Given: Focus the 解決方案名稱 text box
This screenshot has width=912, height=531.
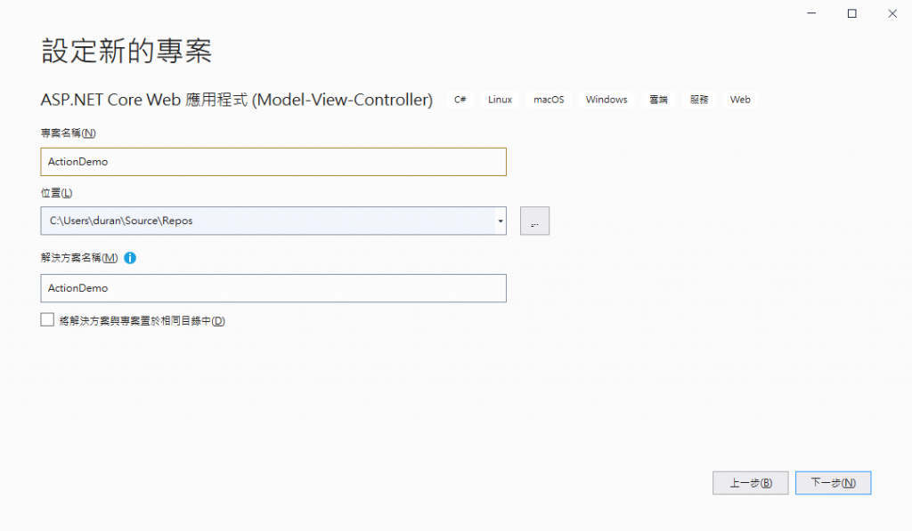Looking at the screenshot, I should (x=273, y=288).
